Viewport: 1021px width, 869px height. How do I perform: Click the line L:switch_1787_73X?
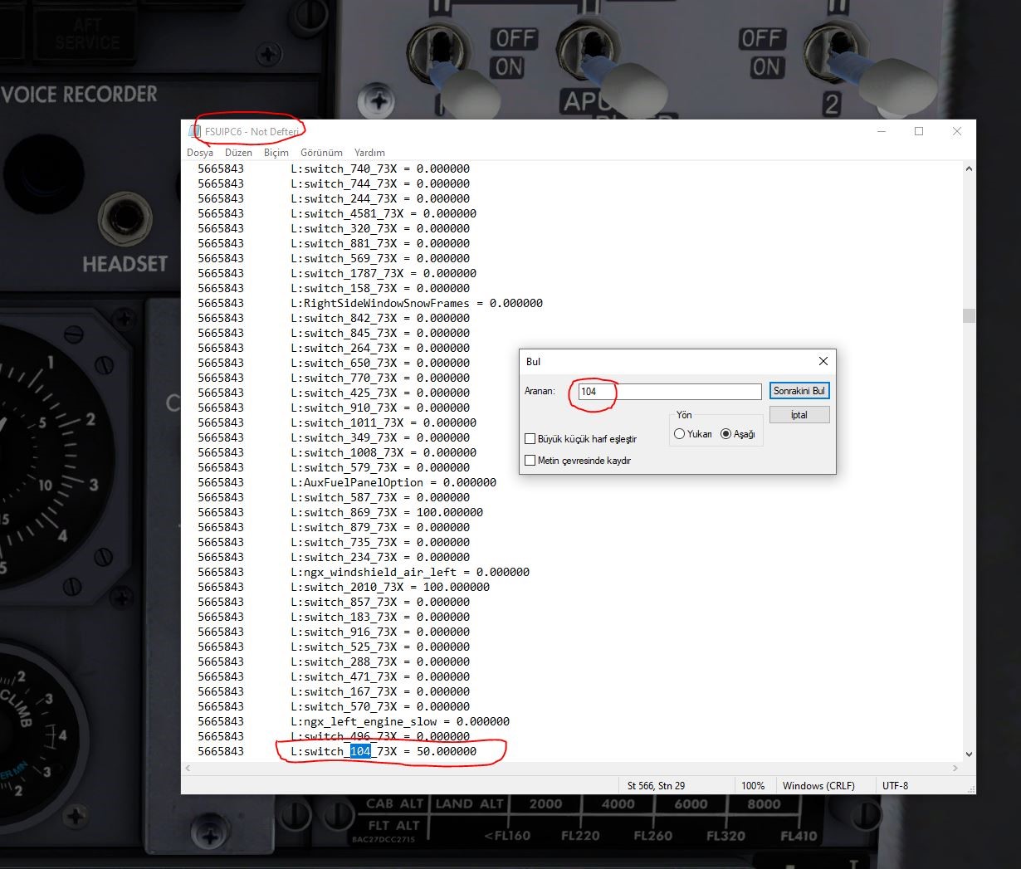tap(383, 273)
